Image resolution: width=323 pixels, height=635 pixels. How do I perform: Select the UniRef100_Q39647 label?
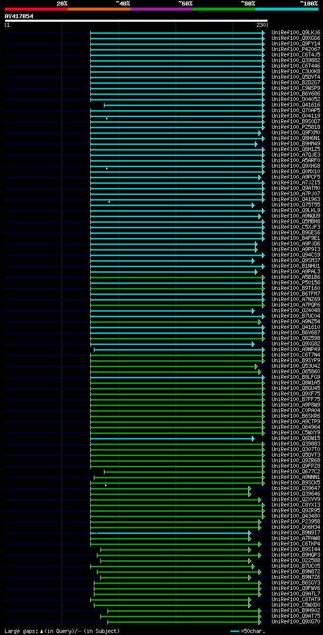coord(296,489)
